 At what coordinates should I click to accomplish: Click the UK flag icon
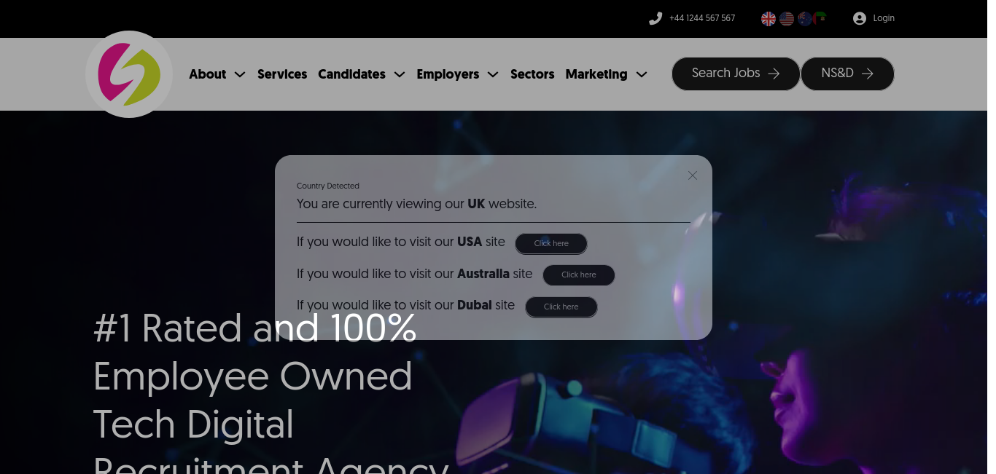point(768,19)
